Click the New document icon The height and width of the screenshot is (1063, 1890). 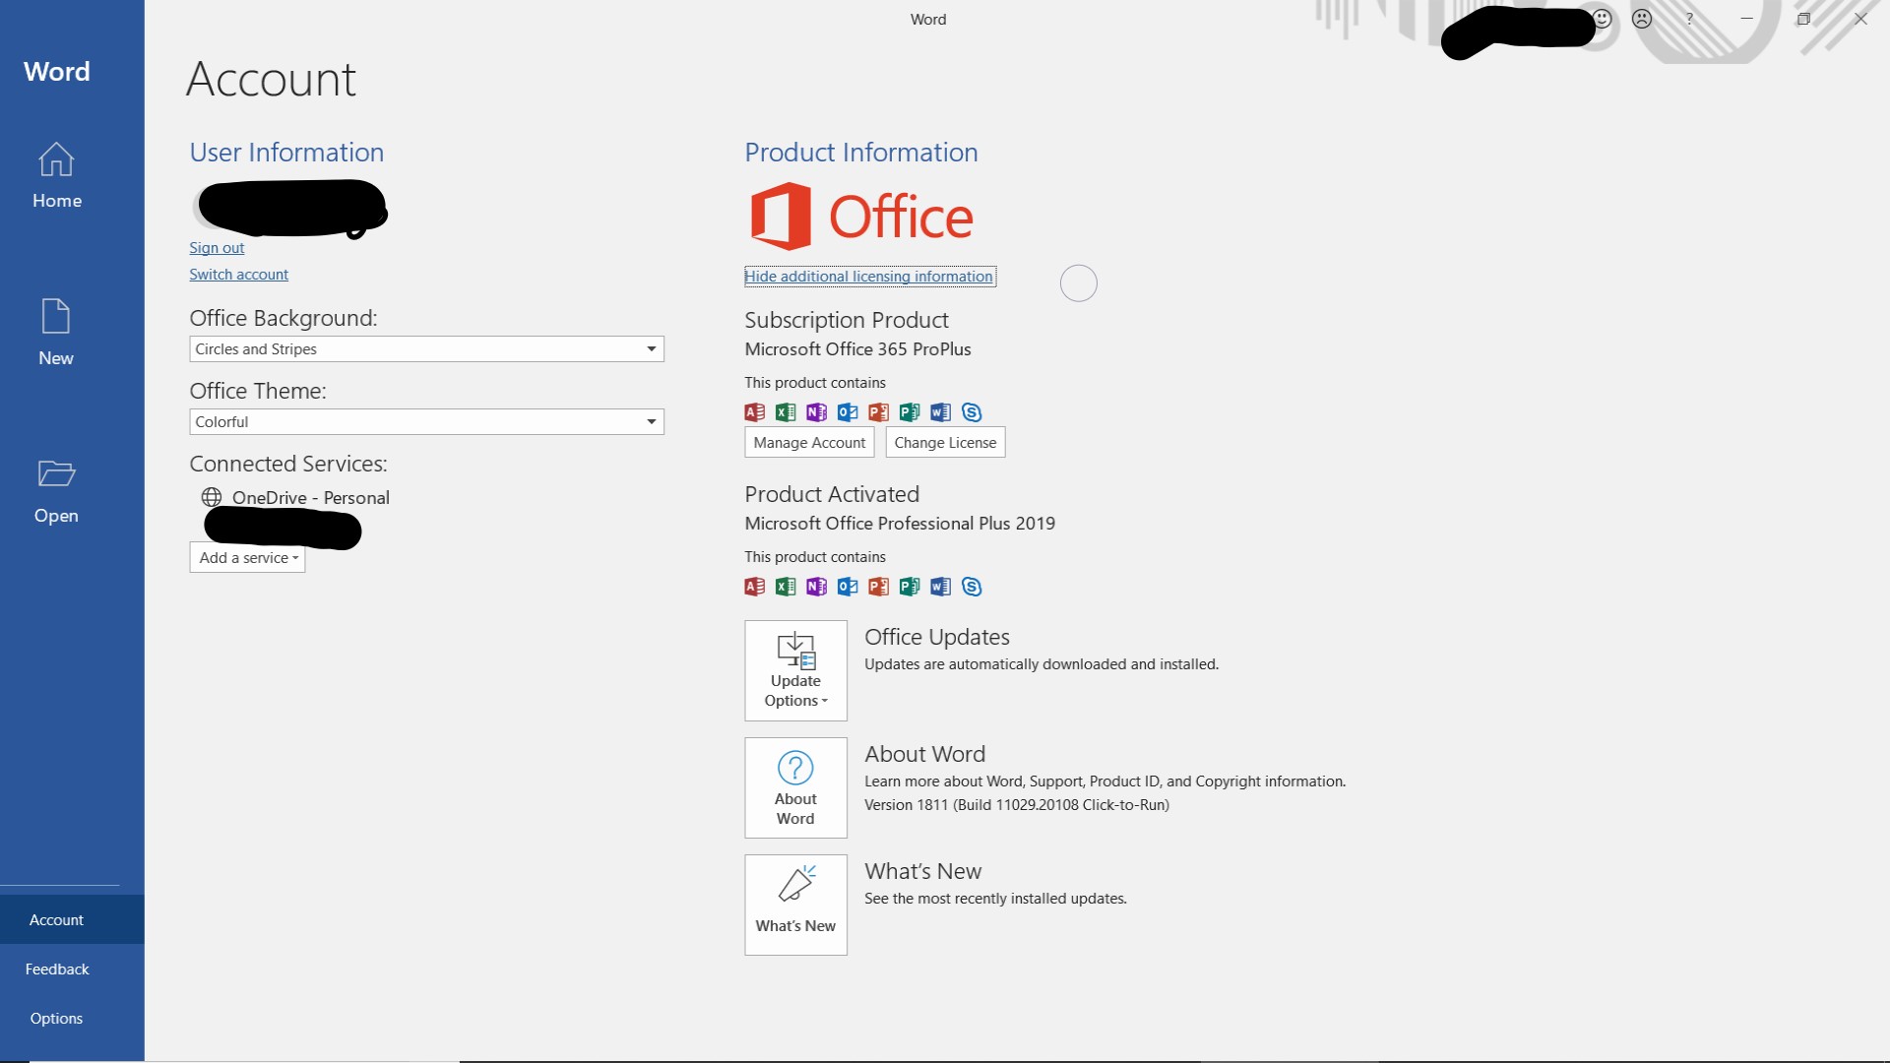tap(56, 317)
